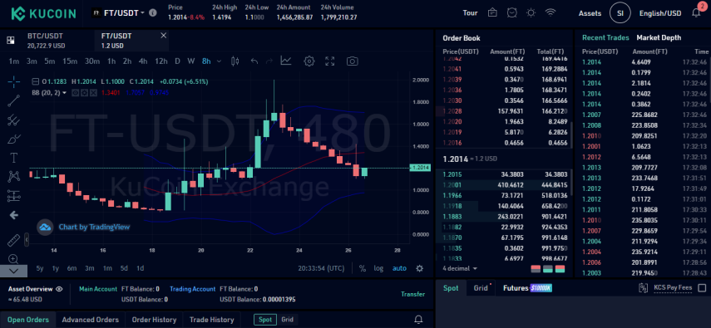Select the trend line drawing tool
The image size is (711, 328).
[14, 100]
